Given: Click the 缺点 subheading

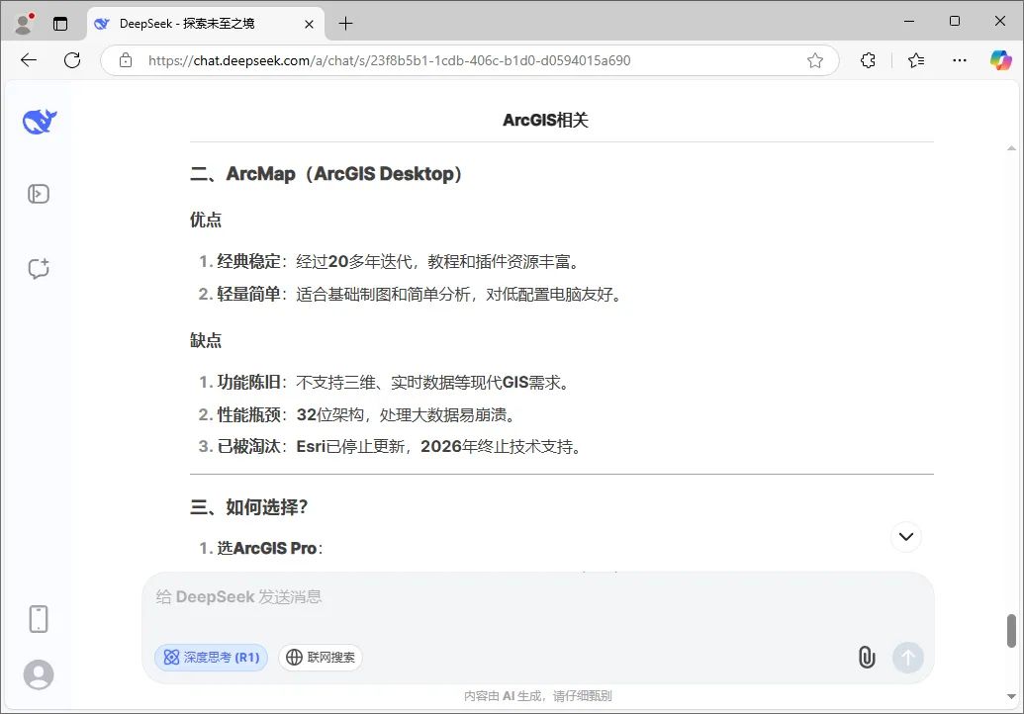Looking at the screenshot, I should 206,340.
